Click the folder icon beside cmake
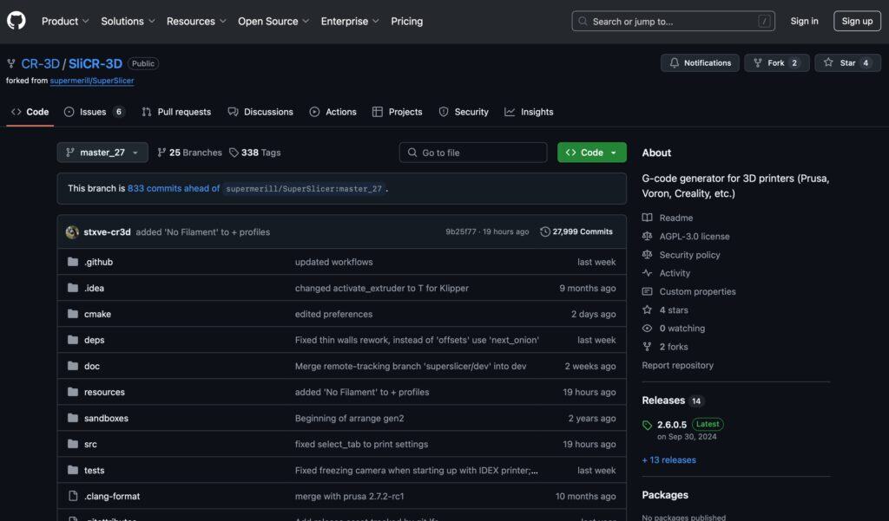The height and width of the screenshot is (521, 889). tap(73, 314)
